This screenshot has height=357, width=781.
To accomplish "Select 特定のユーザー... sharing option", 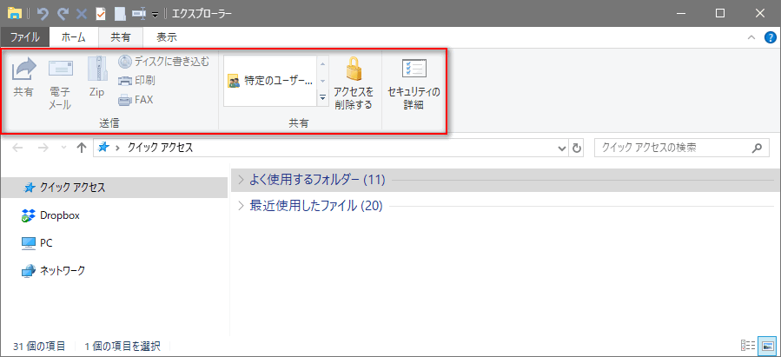I will click(x=270, y=82).
